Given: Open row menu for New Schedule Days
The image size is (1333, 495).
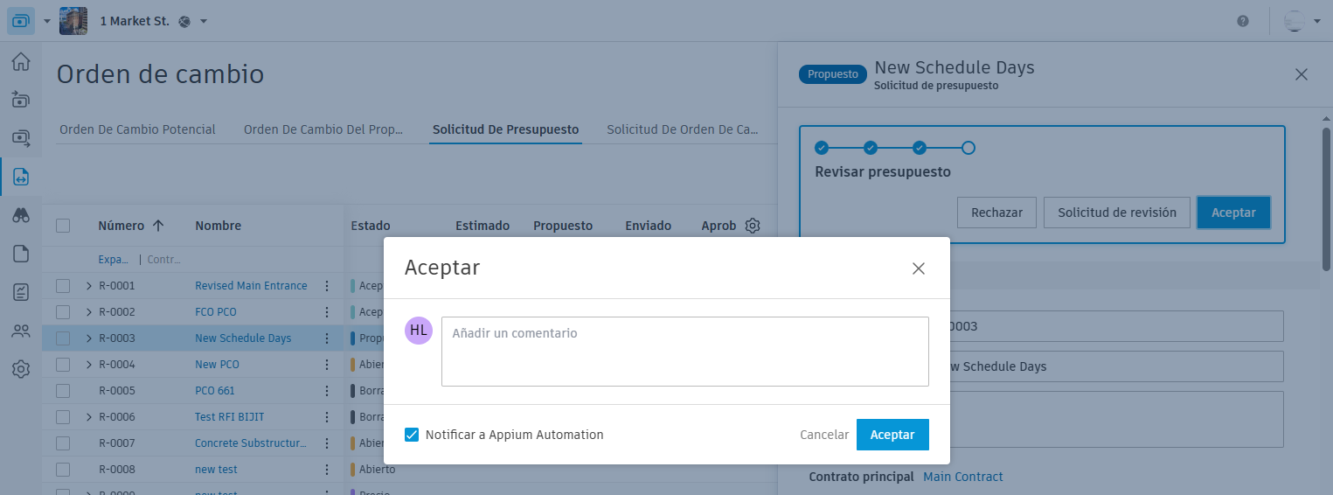Looking at the screenshot, I should 327,338.
